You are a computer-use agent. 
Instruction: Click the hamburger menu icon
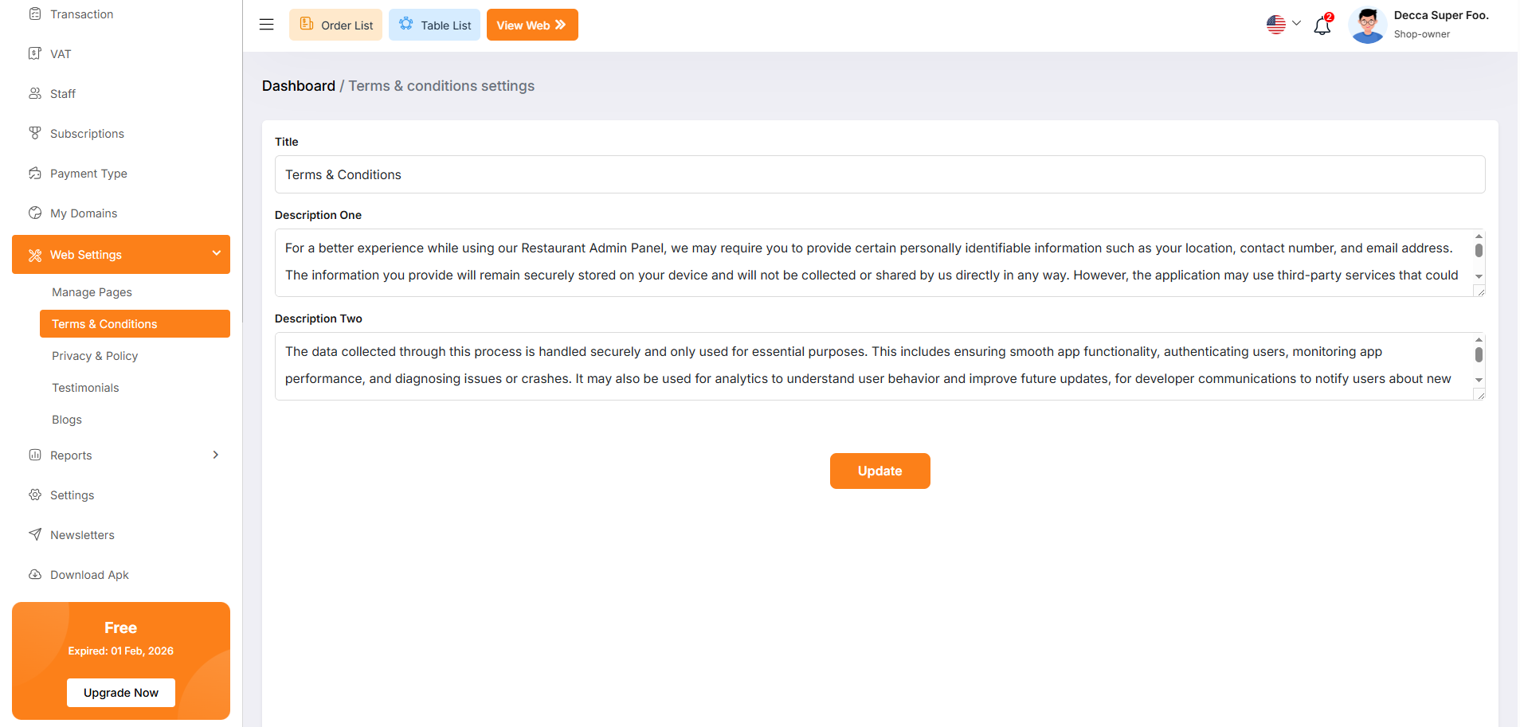pyautogui.click(x=266, y=25)
